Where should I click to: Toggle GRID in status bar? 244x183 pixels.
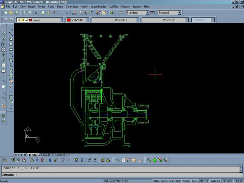[x=165, y=181]
